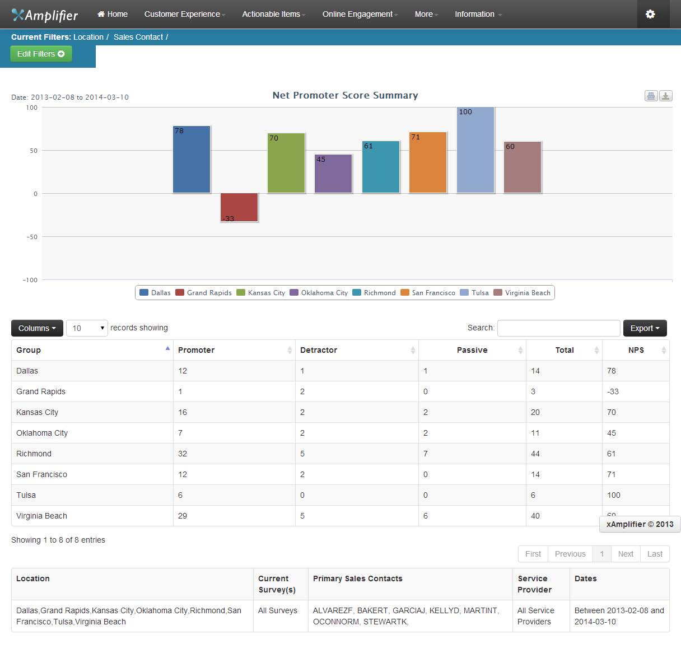Click Location in the Current Filters bar

coord(88,37)
